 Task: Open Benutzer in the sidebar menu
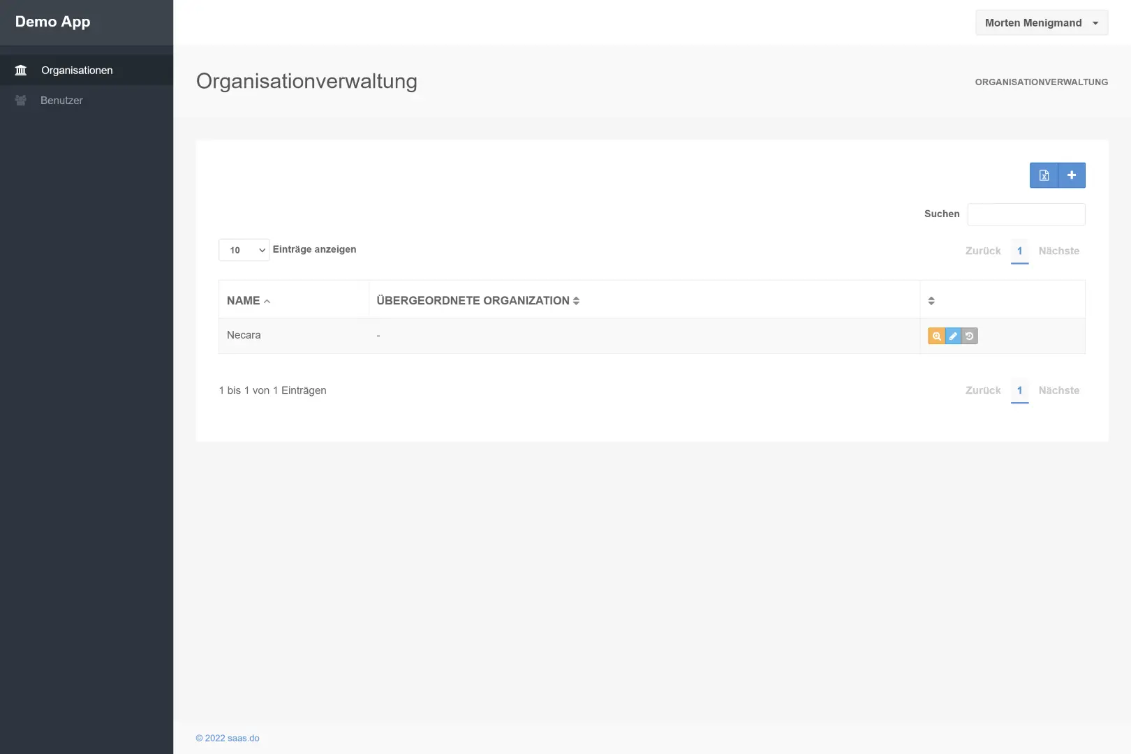pos(61,101)
